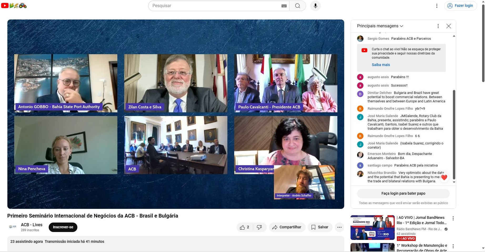Click '23 assistindo agora' description text
The height and width of the screenshot is (252, 485).
click(x=27, y=241)
